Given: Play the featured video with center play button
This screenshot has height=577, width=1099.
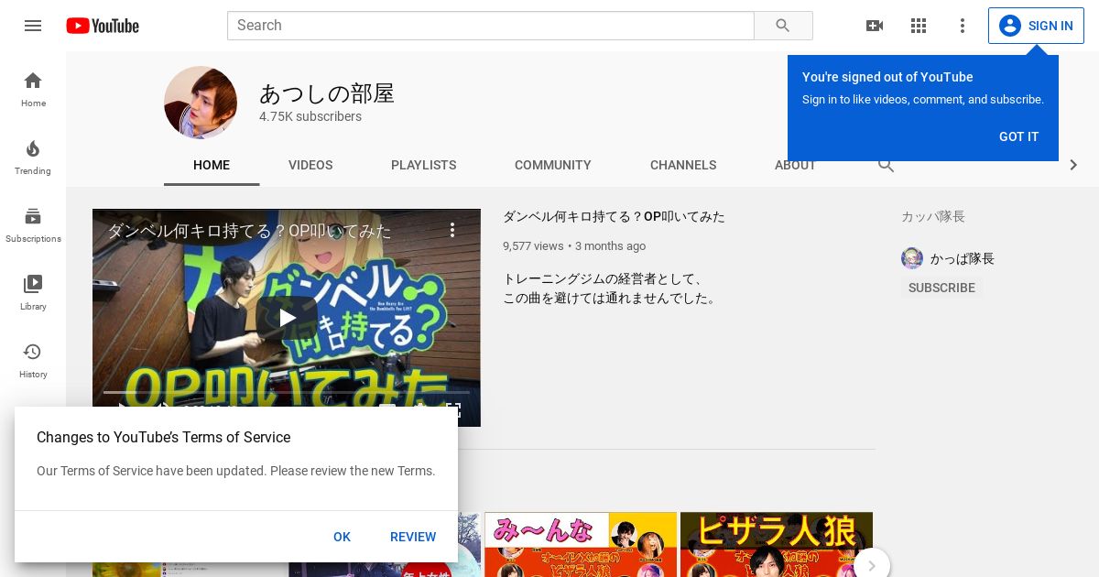Looking at the screenshot, I should coord(287,318).
